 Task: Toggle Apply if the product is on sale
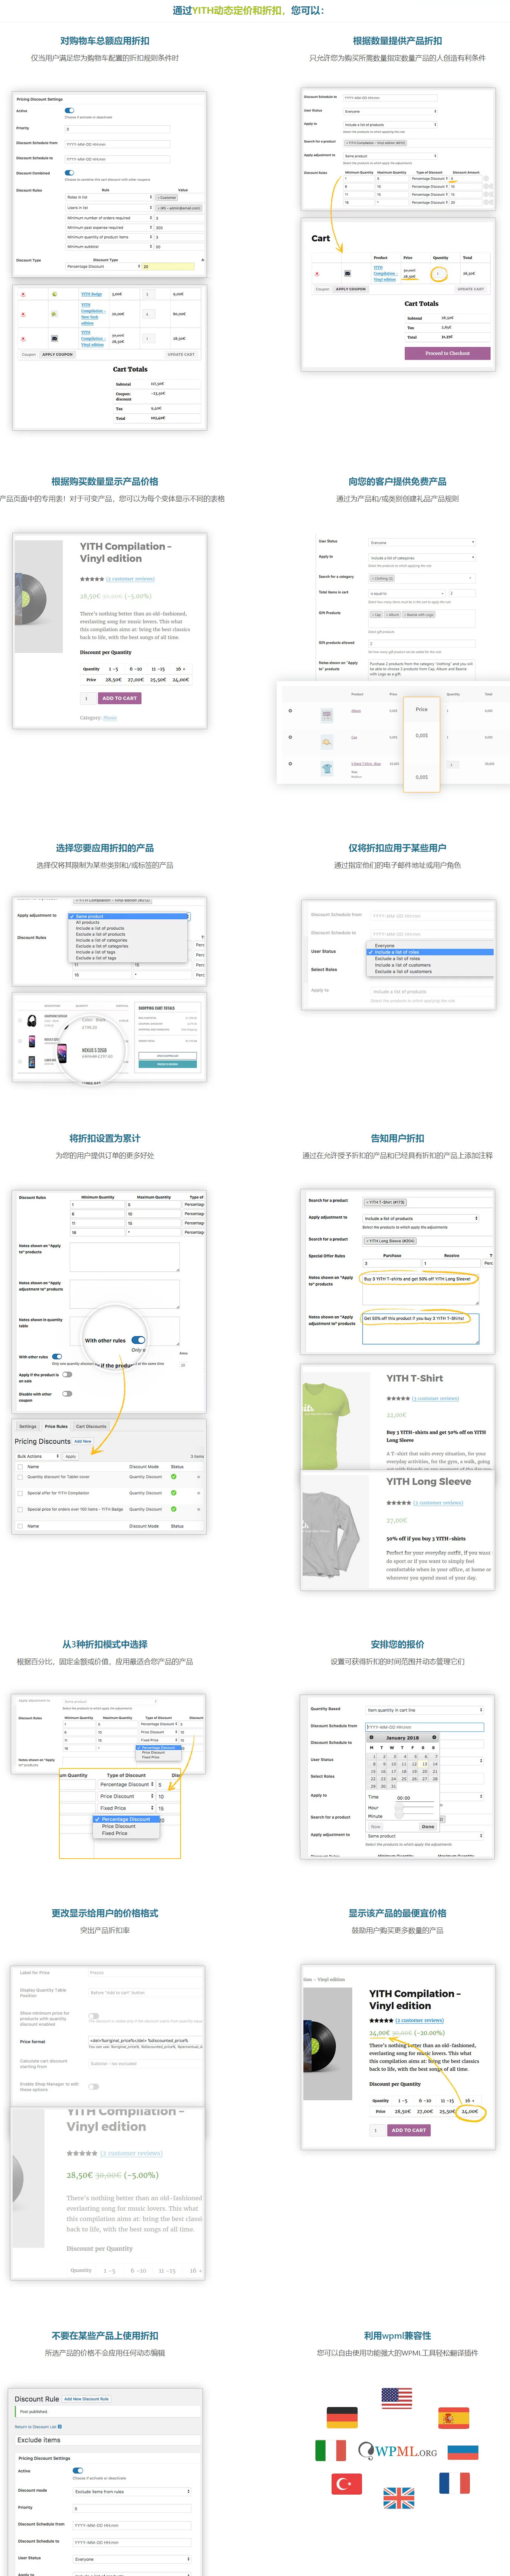coord(67,1375)
